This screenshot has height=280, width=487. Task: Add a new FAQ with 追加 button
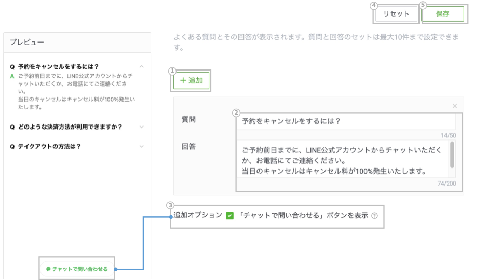pyautogui.click(x=192, y=80)
